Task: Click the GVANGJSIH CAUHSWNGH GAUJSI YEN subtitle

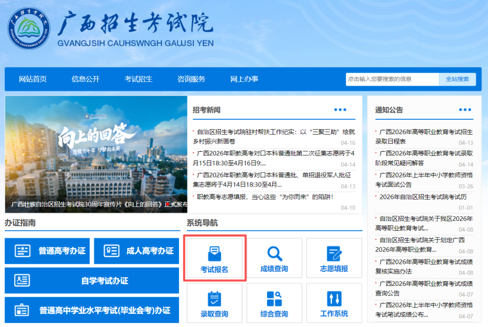Action: [x=136, y=43]
